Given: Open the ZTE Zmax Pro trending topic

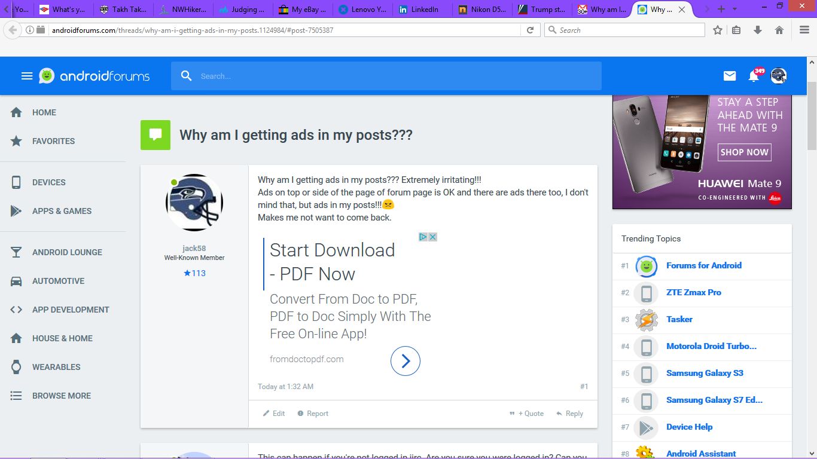Looking at the screenshot, I should tap(694, 292).
